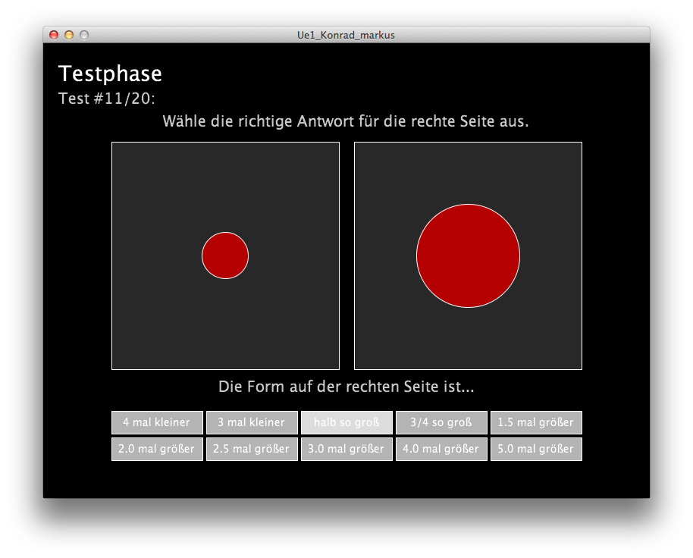This screenshot has width=693, height=558.
Task: Click the 'Testphase' heading
Action: [110, 74]
